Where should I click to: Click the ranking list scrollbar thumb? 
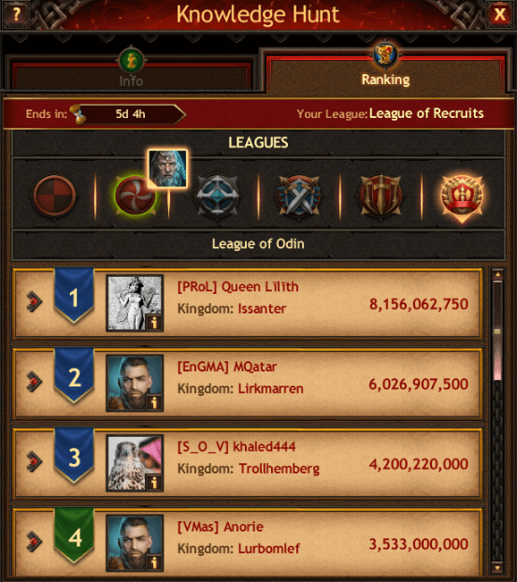point(497,330)
